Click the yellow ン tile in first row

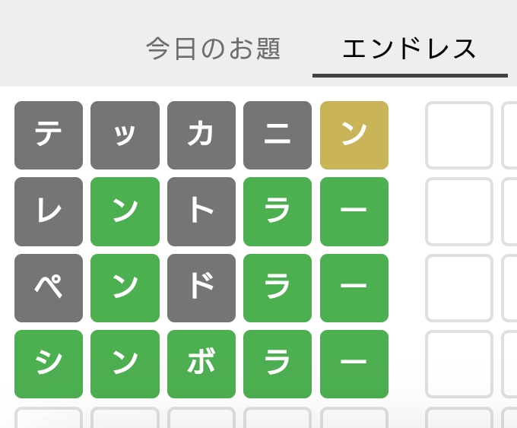point(354,135)
